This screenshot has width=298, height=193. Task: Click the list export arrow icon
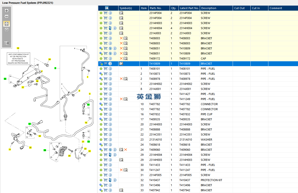coord(7,43)
